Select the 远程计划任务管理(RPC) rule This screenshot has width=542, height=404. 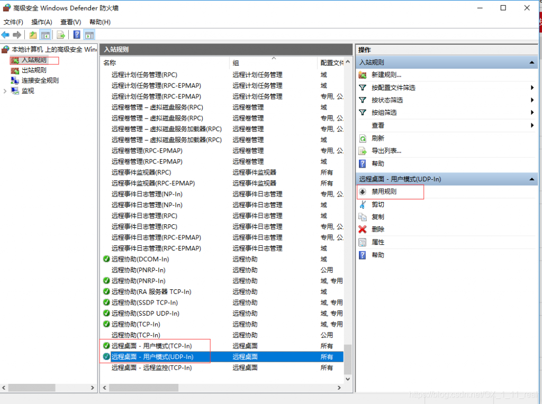tap(223, 75)
